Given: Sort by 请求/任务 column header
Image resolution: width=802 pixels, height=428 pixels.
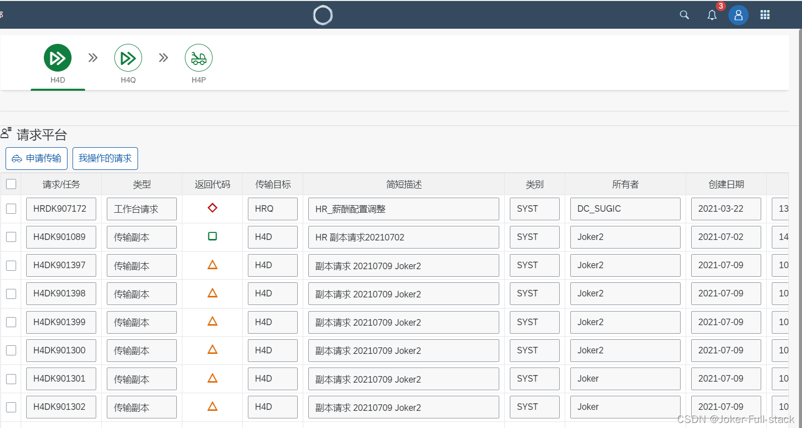Looking at the screenshot, I should pyautogui.click(x=61, y=185).
